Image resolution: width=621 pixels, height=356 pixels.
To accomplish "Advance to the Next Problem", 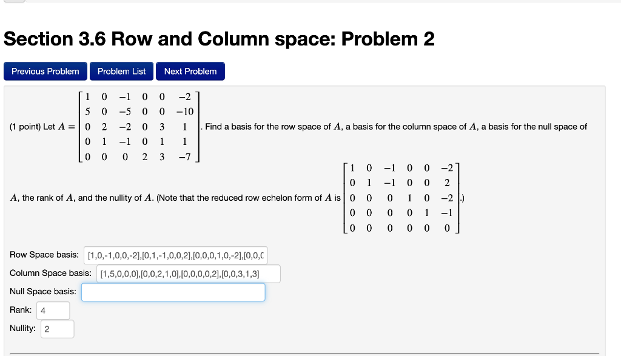I will pos(190,71).
